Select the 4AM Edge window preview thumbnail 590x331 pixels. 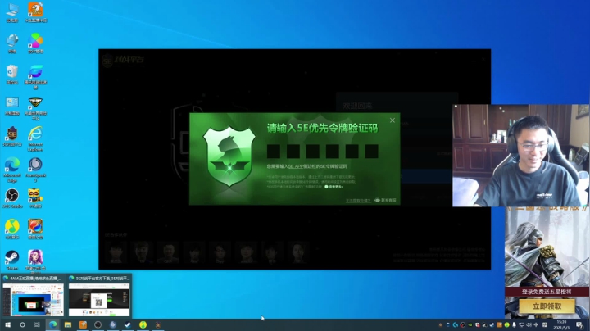33,296
